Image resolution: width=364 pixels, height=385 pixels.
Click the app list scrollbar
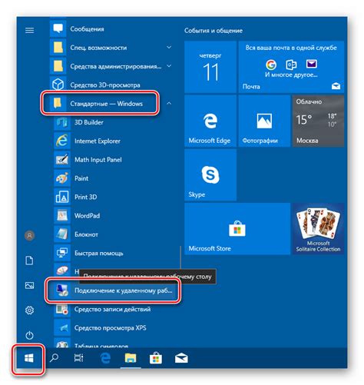click(180, 257)
